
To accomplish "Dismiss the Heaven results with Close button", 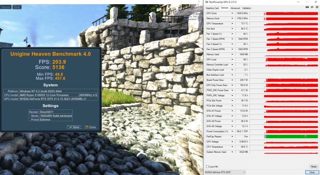I will click(x=91, y=127).
